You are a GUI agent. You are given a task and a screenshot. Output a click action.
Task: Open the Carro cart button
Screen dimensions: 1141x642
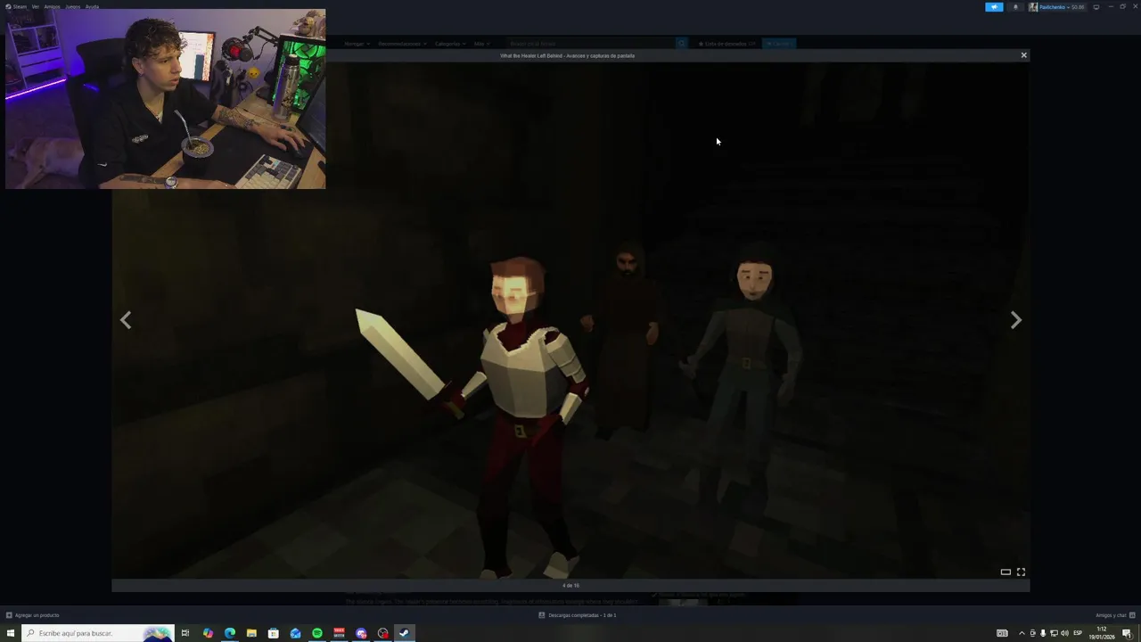[x=779, y=44]
